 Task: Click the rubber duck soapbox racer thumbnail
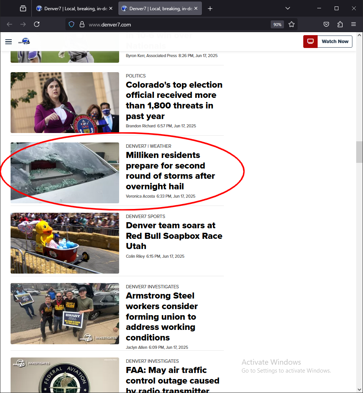[65, 243]
